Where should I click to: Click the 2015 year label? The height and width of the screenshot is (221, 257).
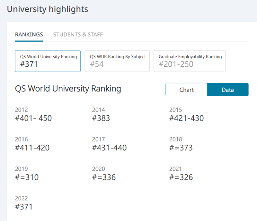click(175, 110)
